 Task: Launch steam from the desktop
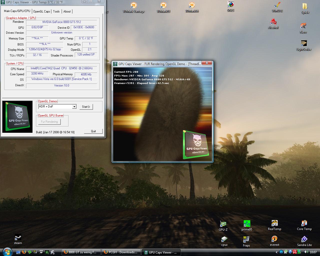[18, 239]
